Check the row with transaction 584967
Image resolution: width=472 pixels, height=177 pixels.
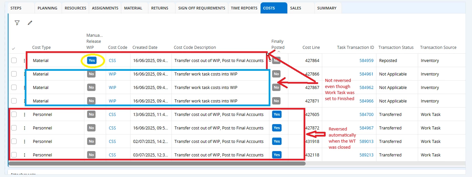[14, 128]
